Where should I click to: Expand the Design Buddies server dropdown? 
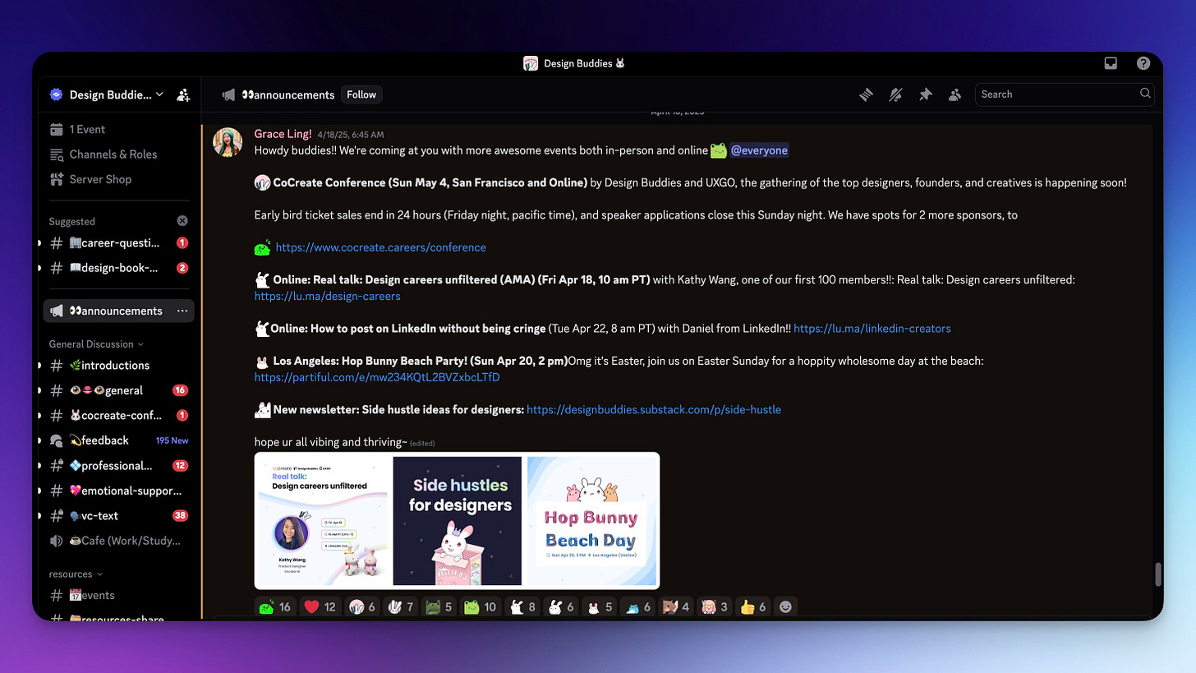point(107,94)
